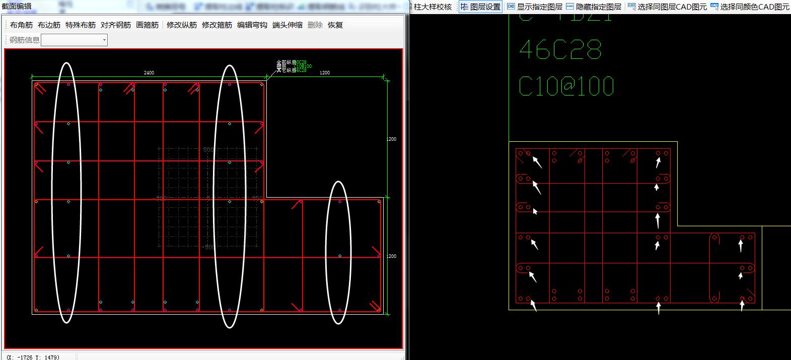Open 图层设置 layer settings
This screenshot has width=791, height=360.
point(481,7)
